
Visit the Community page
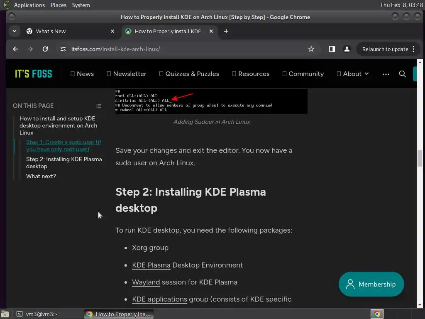tap(303, 74)
